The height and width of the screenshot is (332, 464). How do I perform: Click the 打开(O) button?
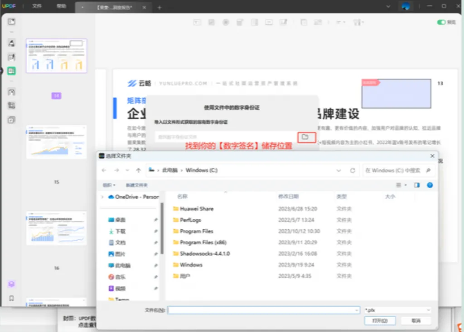click(x=380, y=321)
